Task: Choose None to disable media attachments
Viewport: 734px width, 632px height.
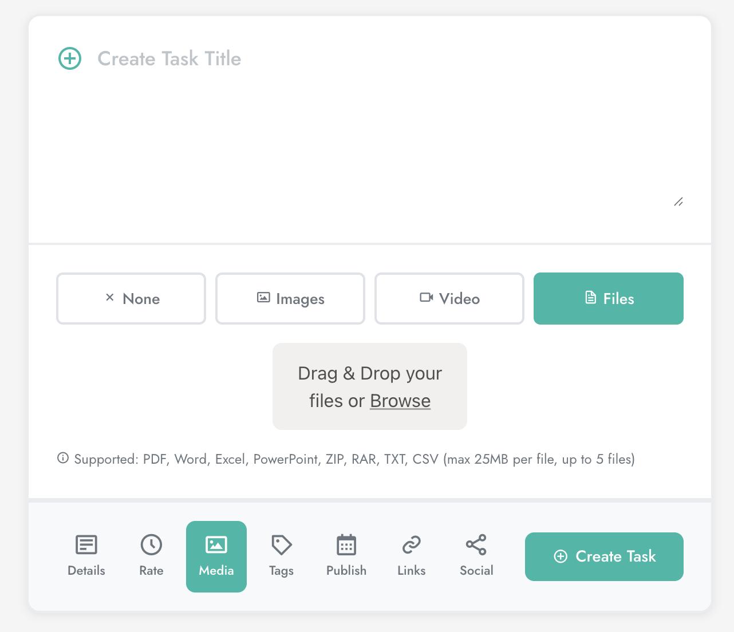Action: (x=131, y=298)
